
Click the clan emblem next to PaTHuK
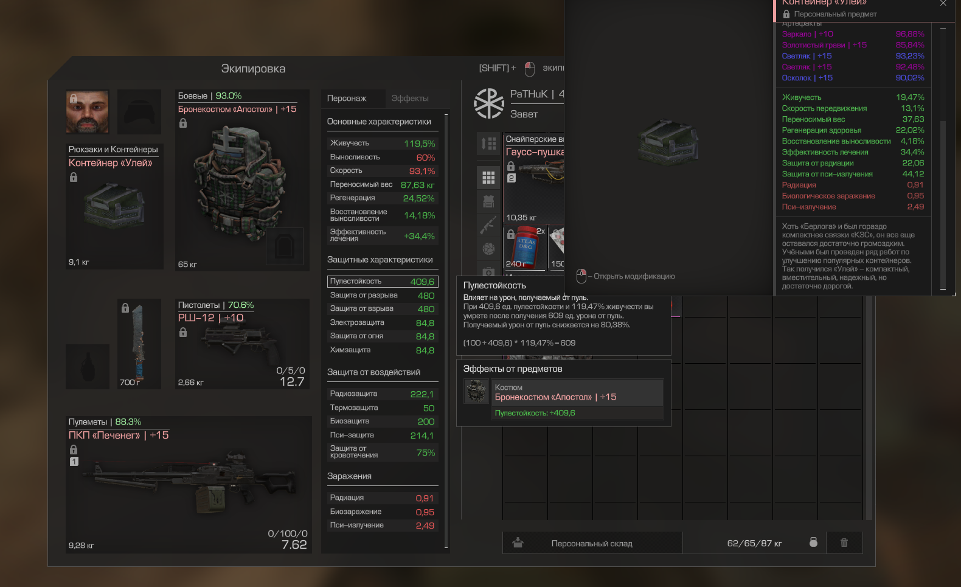tap(489, 103)
